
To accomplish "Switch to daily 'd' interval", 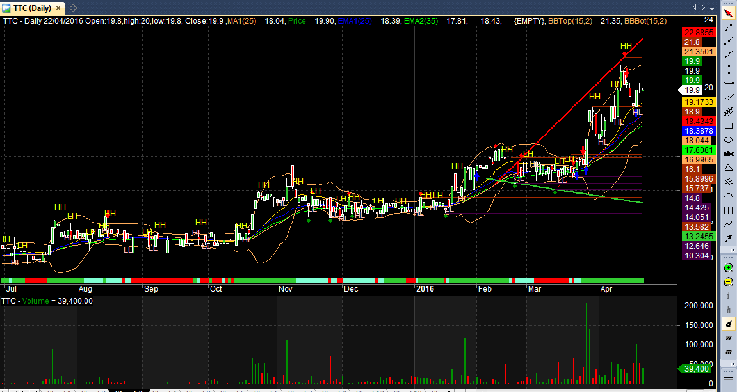I will [x=728, y=324].
